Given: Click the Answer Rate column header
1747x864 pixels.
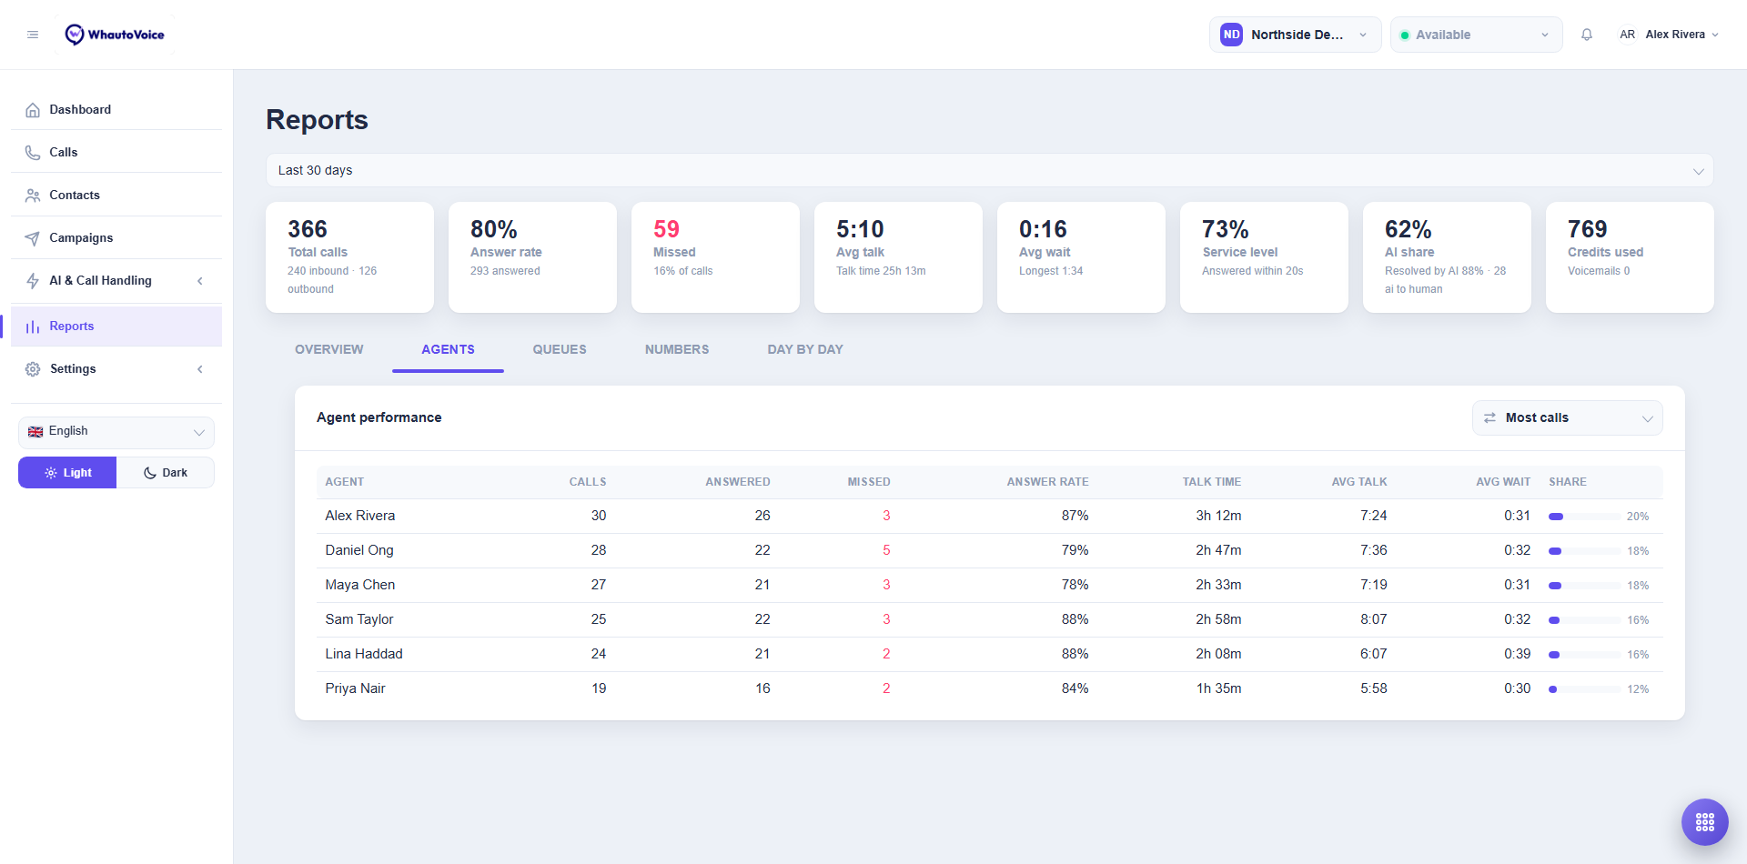Looking at the screenshot, I should coord(1047,482).
